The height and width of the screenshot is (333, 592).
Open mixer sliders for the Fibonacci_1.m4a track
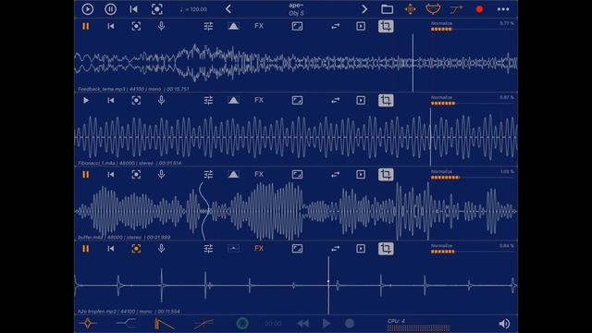[208, 101]
